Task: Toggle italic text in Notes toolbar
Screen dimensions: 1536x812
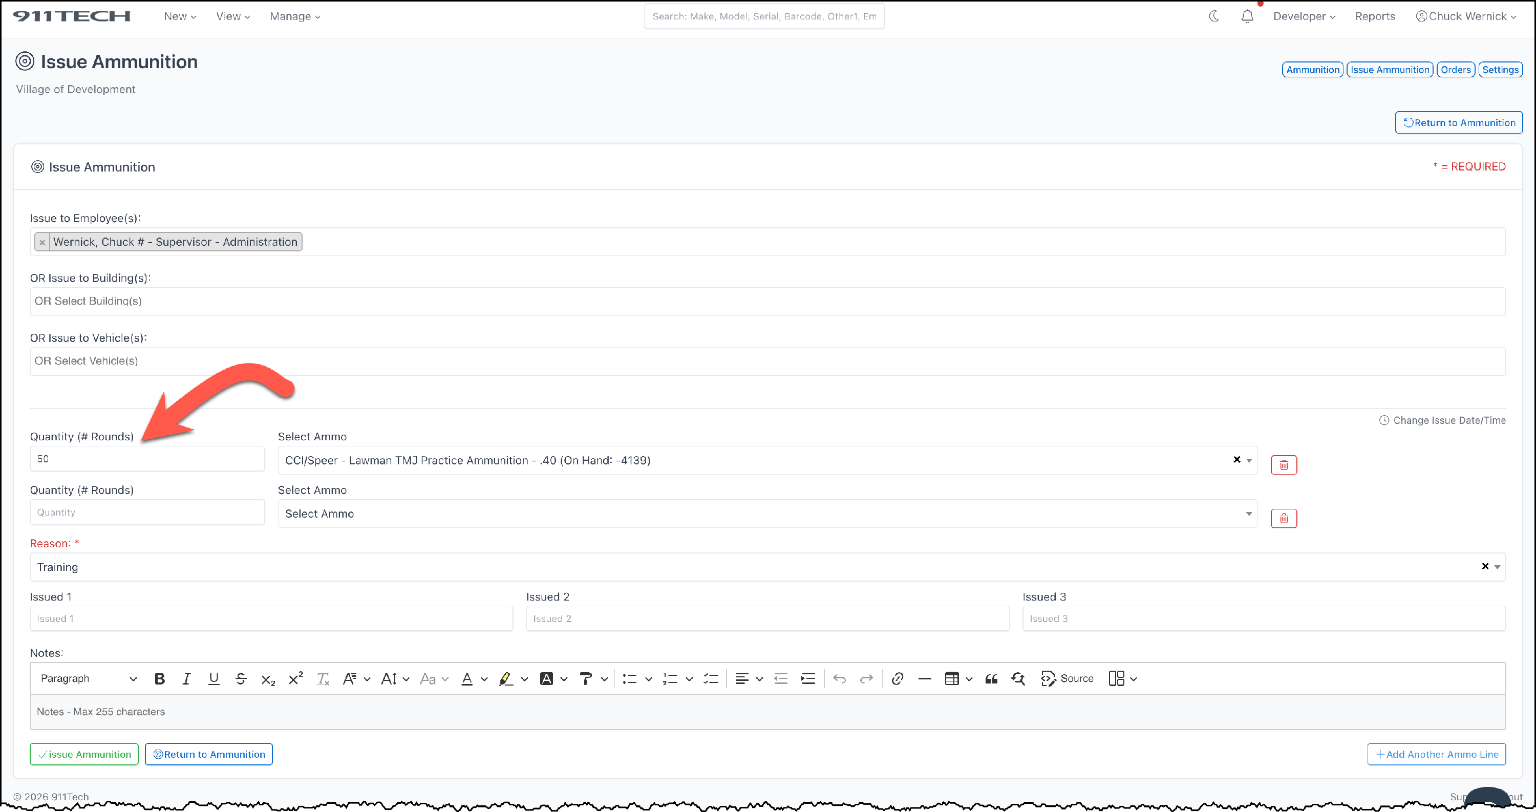Action: click(186, 678)
